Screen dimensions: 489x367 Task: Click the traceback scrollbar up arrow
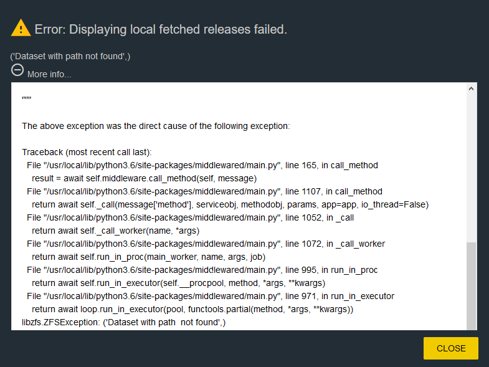point(471,89)
